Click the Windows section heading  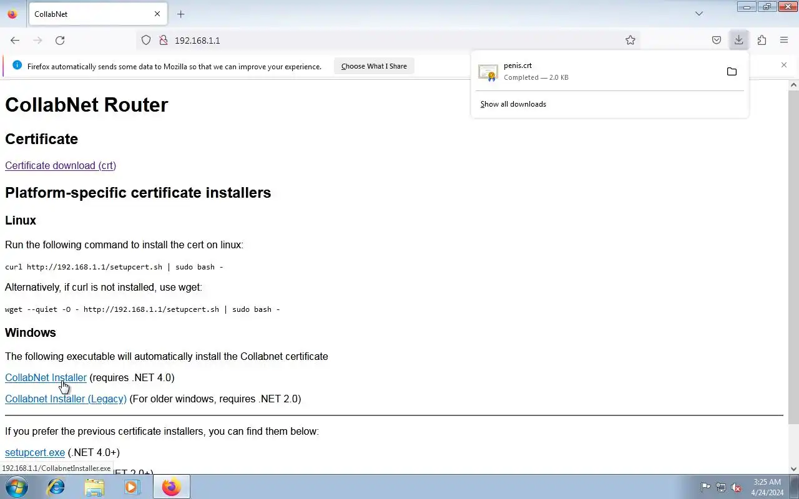tap(31, 332)
